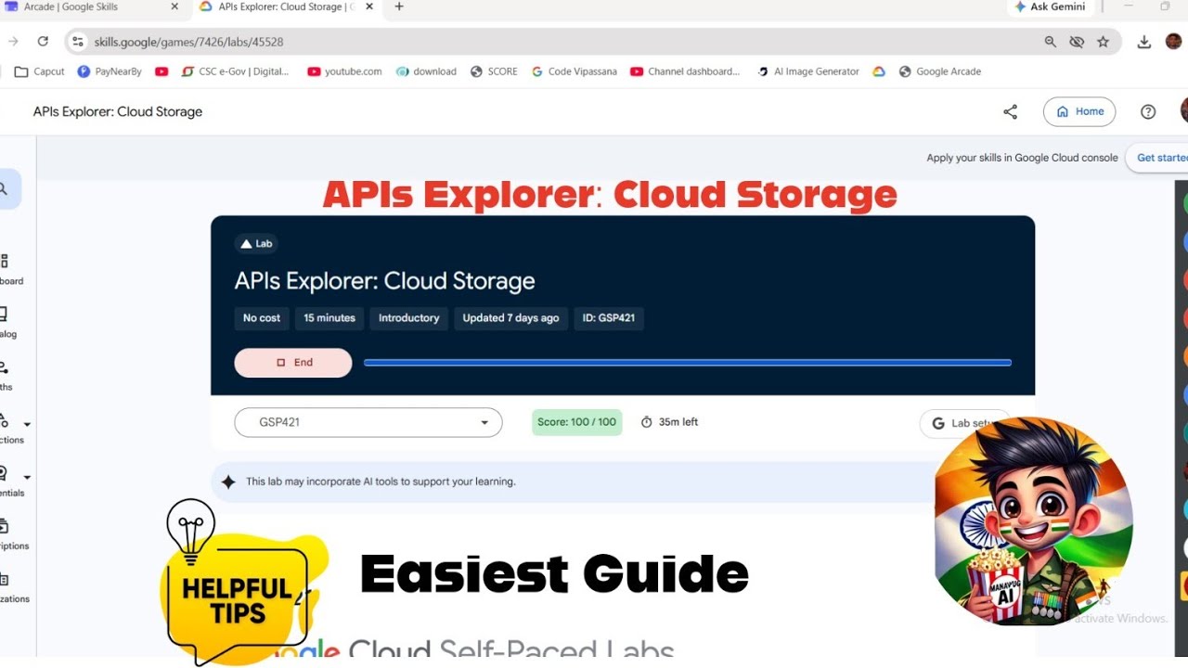Open the help question-mark icon
The image size is (1188, 668).
tap(1148, 111)
